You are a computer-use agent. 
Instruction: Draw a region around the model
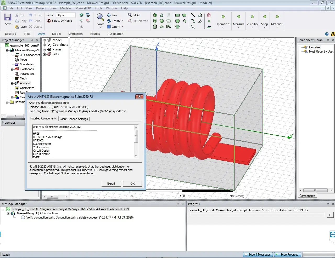[x=209, y=15]
